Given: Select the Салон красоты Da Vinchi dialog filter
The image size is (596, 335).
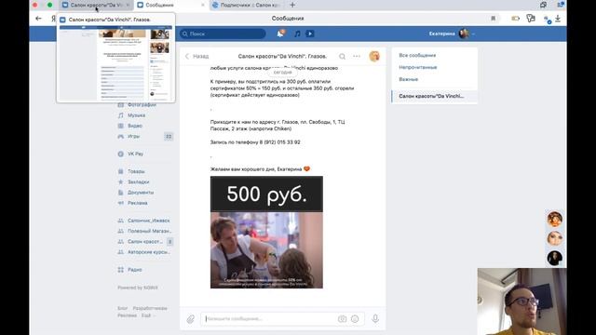Looking at the screenshot, I should click(435, 96).
